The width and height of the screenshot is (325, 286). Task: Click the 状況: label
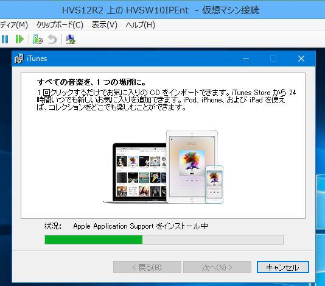point(53,226)
